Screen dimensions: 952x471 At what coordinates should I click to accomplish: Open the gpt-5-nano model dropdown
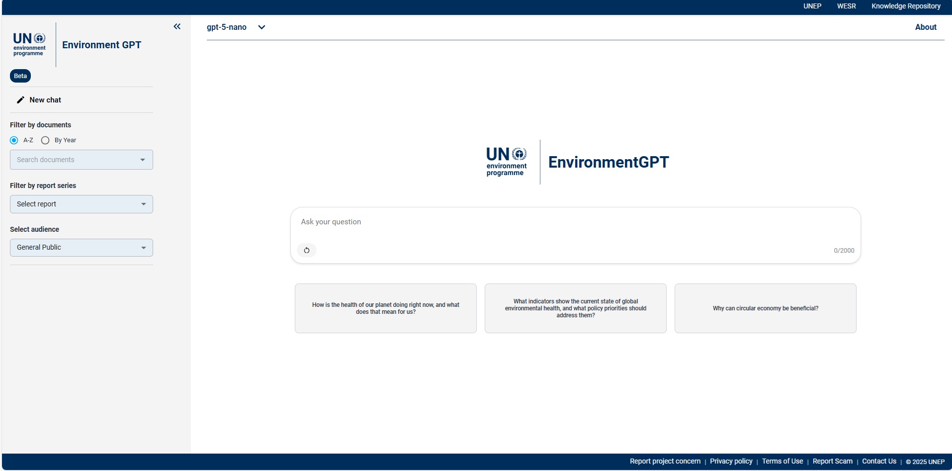[x=236, y=27]
